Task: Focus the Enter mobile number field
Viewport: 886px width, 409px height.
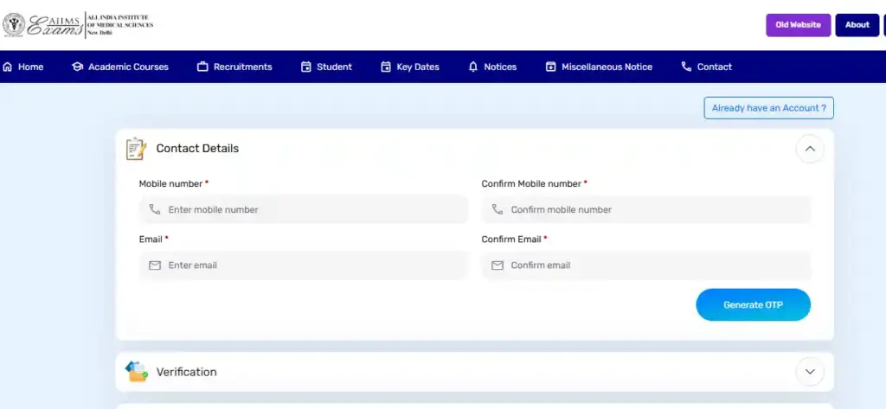Action: (x=303, y=209)
